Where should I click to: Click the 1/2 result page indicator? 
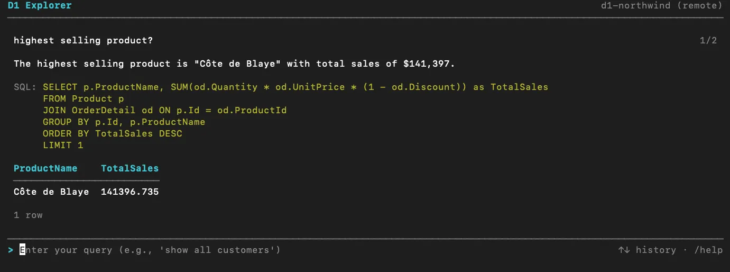click(x=708, y=40)
